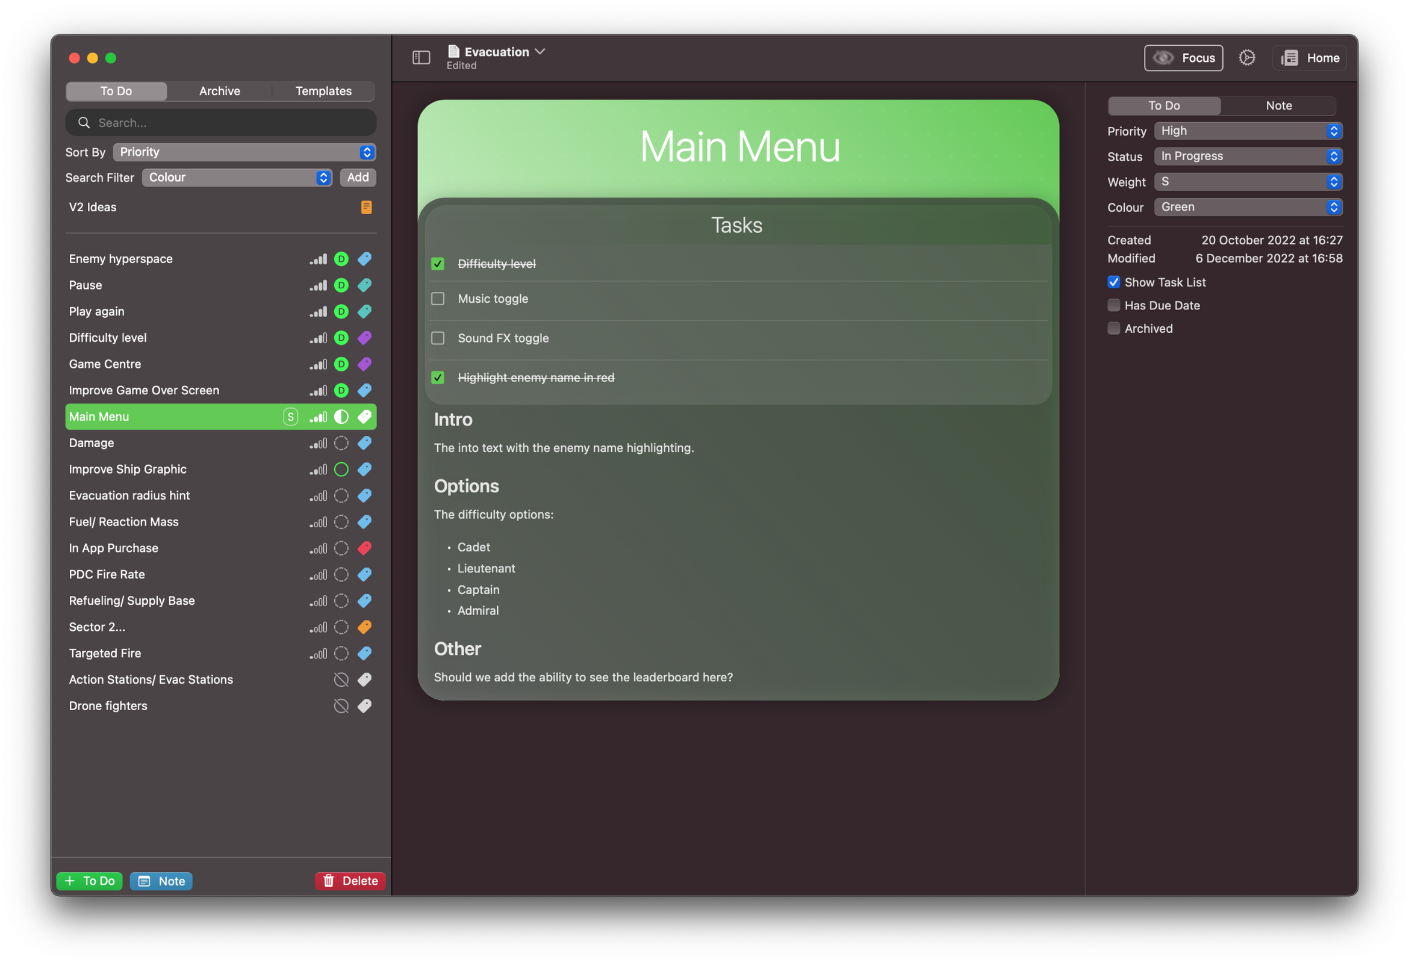The height and width of the screenshot is (963, 1409).
Task: Click the priority bars icon for Pause
Action: [319, 285]
